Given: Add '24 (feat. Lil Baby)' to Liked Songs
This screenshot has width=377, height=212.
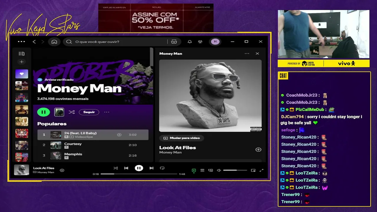Looking at the screenshot, I should (x=119, y=135).
